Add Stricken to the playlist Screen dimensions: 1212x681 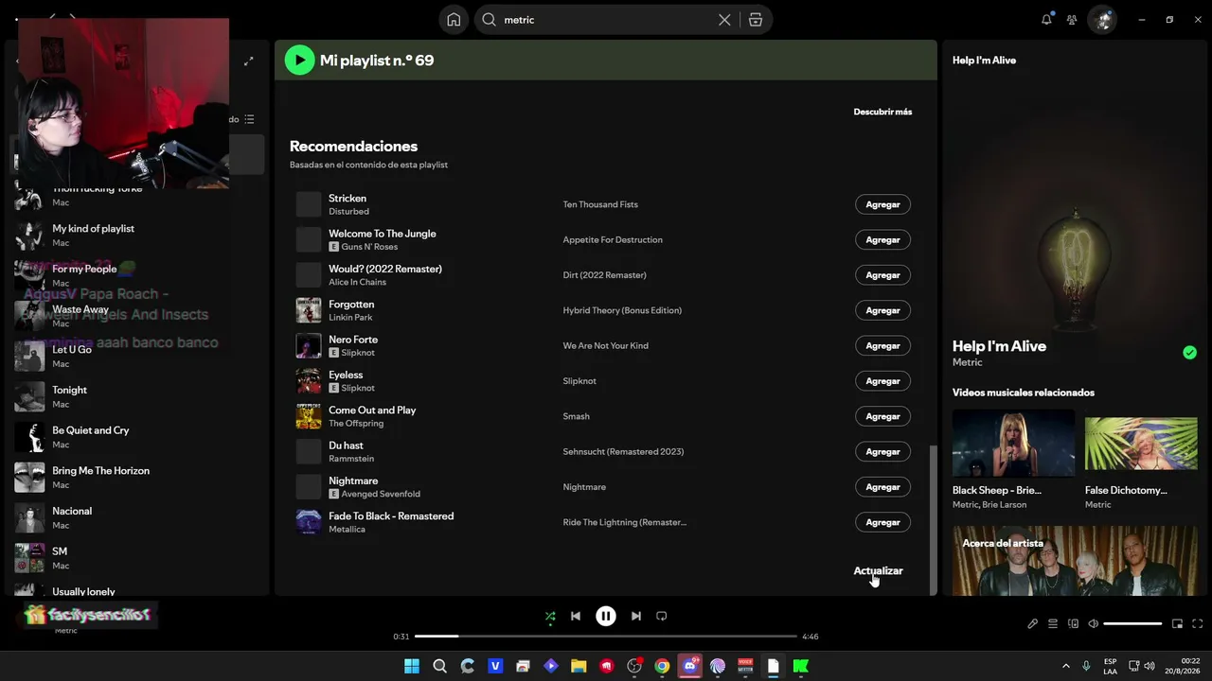pos(882,204)
